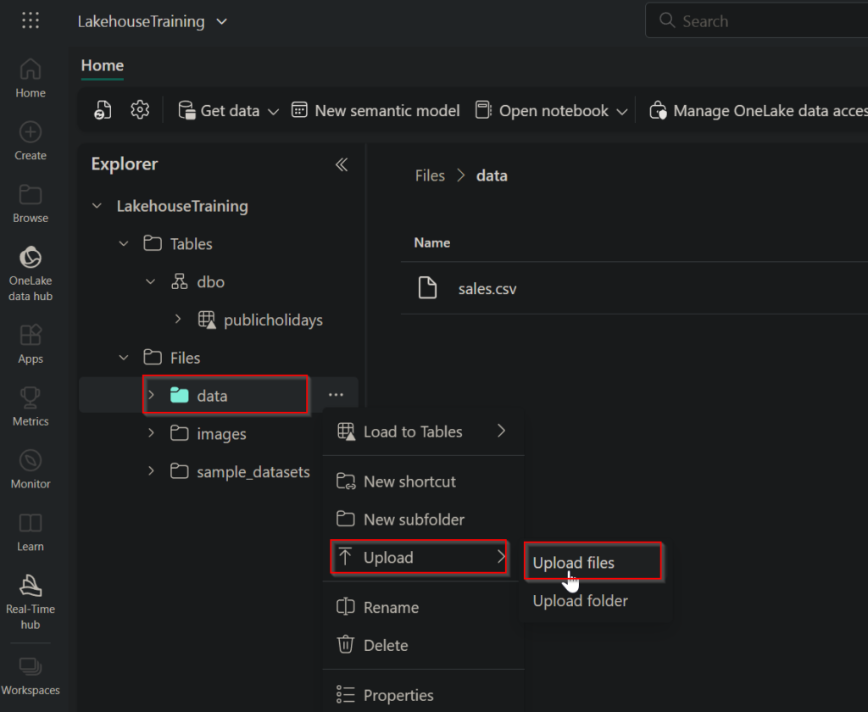The image size is (868, 712).
Task: Open Properties from context menu
Action: 423,695
